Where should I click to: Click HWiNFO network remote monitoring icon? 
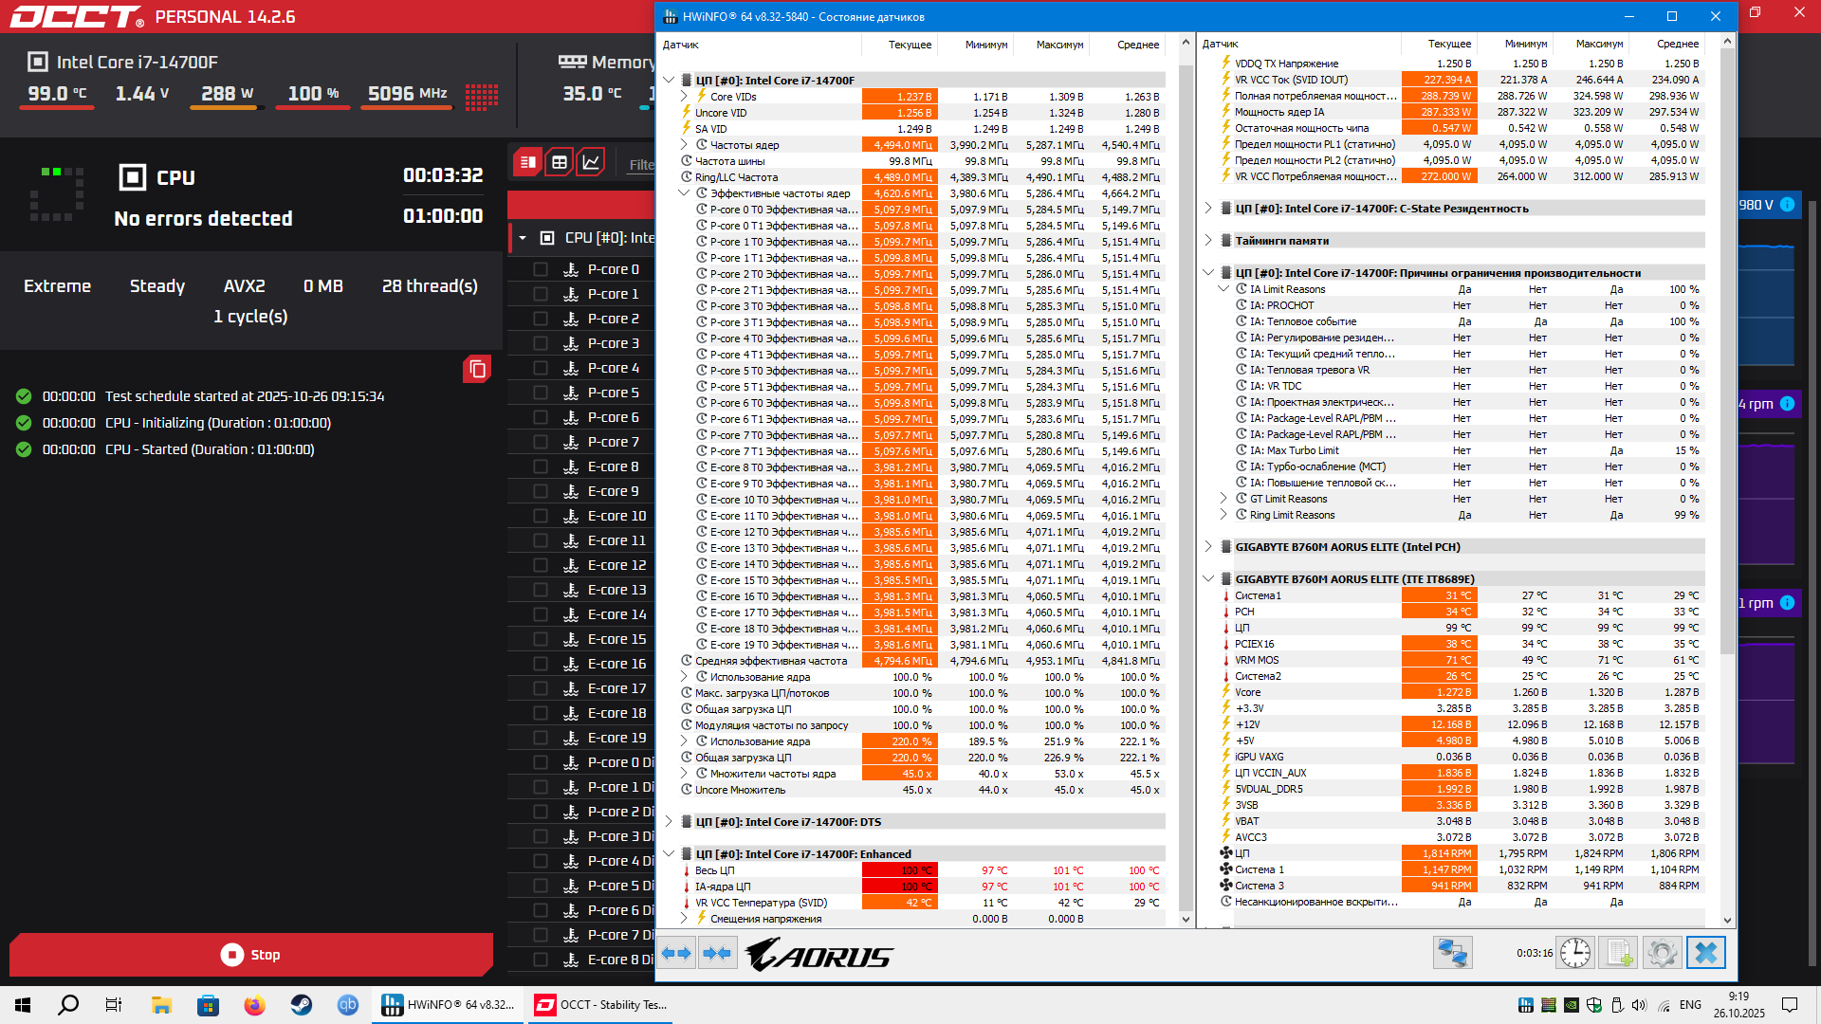(x=1452, y=953)
